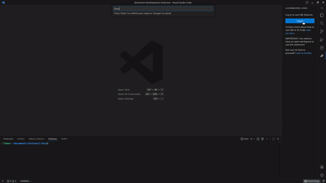Kill terminal with trash icon

click(x=262, y=139)
